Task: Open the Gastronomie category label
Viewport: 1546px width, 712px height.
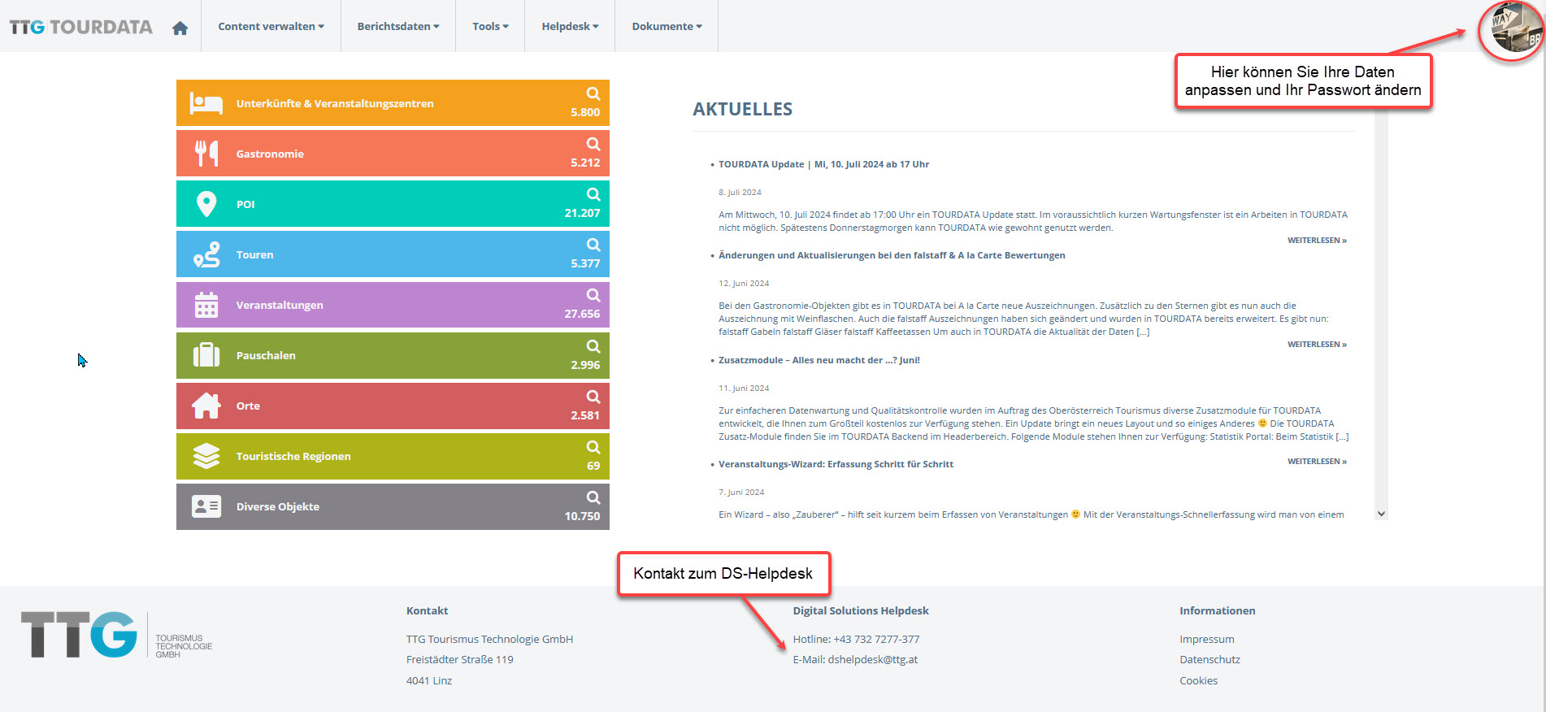Action: click(270, 154)
